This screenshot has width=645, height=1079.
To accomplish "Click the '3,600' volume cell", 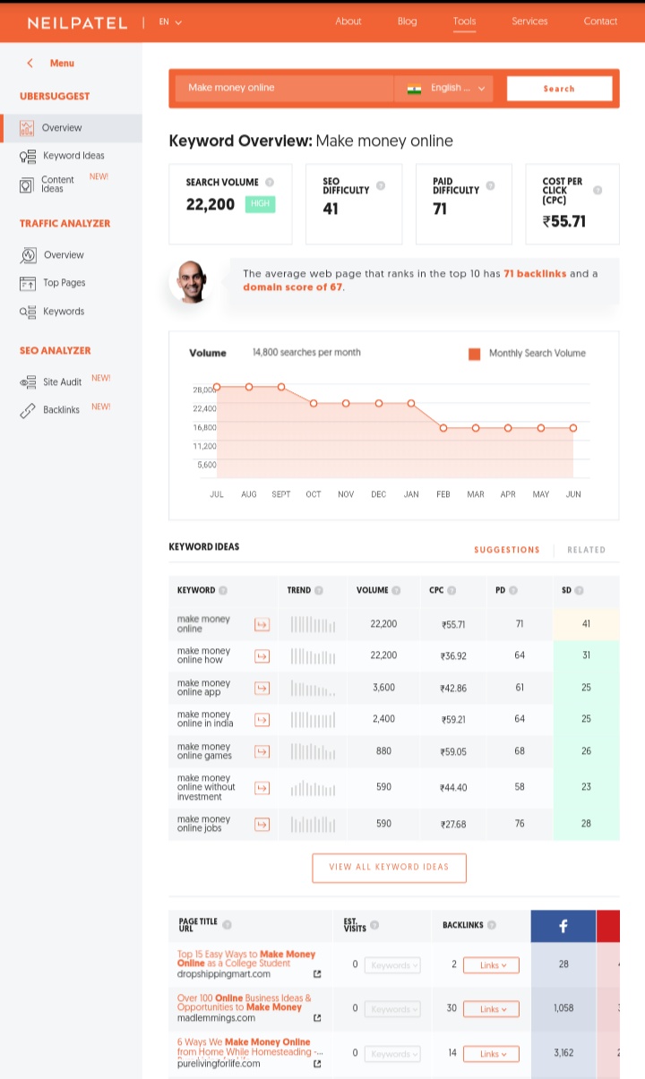I will click(383, 688).
